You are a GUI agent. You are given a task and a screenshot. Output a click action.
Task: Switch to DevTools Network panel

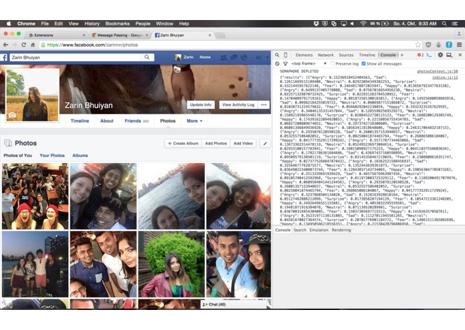tap(326, 55)
